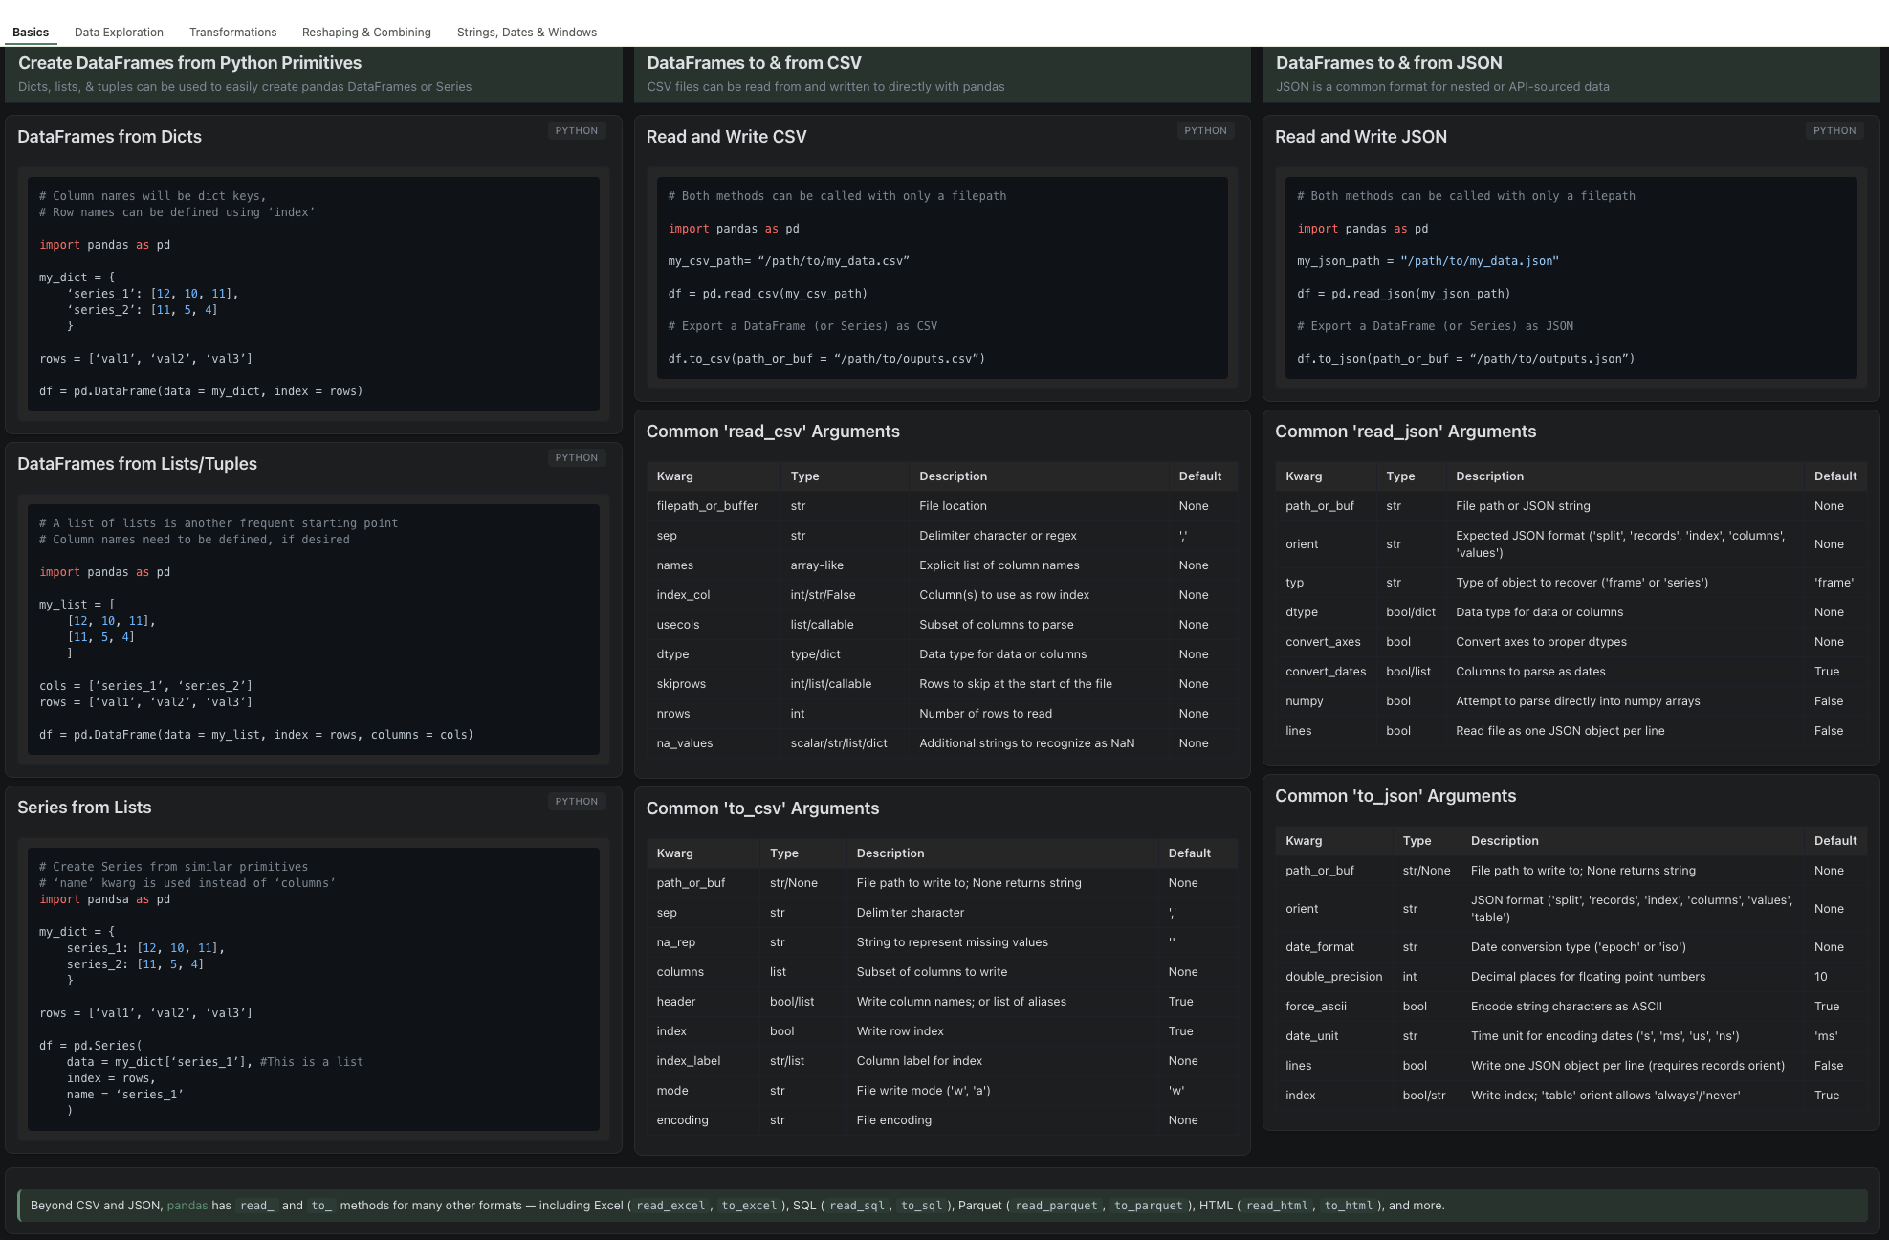Select 'usecols' kwarg cell
The height and width of the screenshot is (1240, 1889).
678,625
